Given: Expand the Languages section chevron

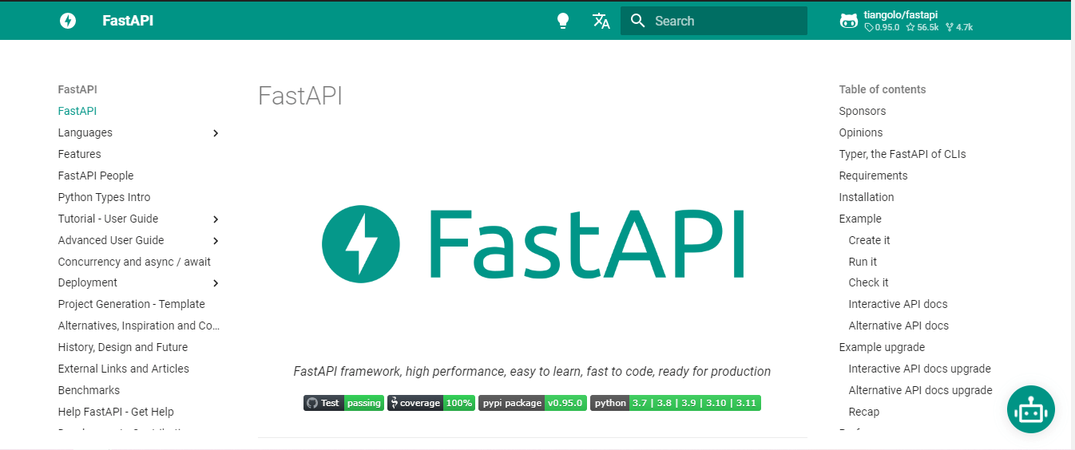Looking at the screenshot, I should tap(216, 133).
